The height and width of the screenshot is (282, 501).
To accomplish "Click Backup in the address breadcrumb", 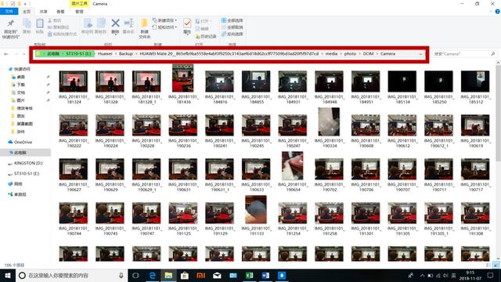I will [x=126, y=54].
